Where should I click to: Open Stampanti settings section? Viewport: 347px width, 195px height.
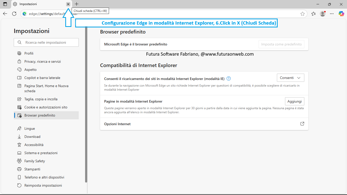[x=46, y=169]
